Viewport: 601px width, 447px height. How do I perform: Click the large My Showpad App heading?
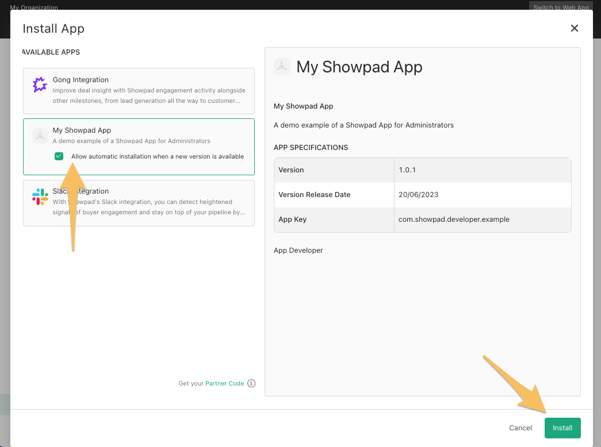[359, 67]
